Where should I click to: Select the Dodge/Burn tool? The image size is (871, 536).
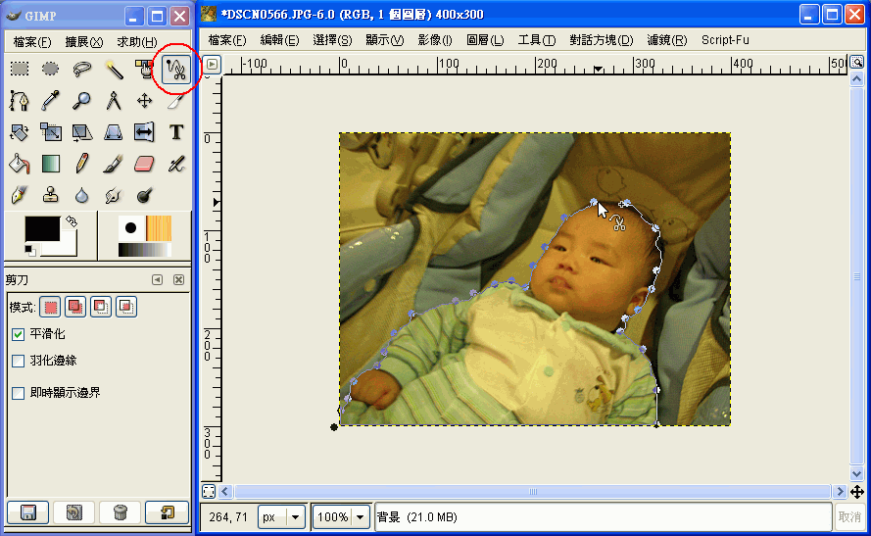click(x=144, y=196)
